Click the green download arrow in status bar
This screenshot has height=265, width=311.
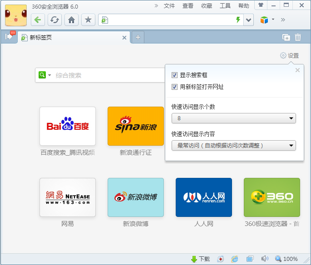(194, 259)
